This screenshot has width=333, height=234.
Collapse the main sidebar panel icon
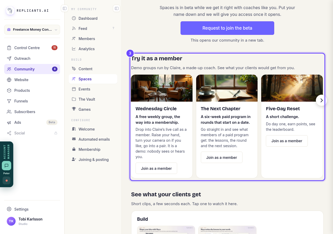(65, 8)
